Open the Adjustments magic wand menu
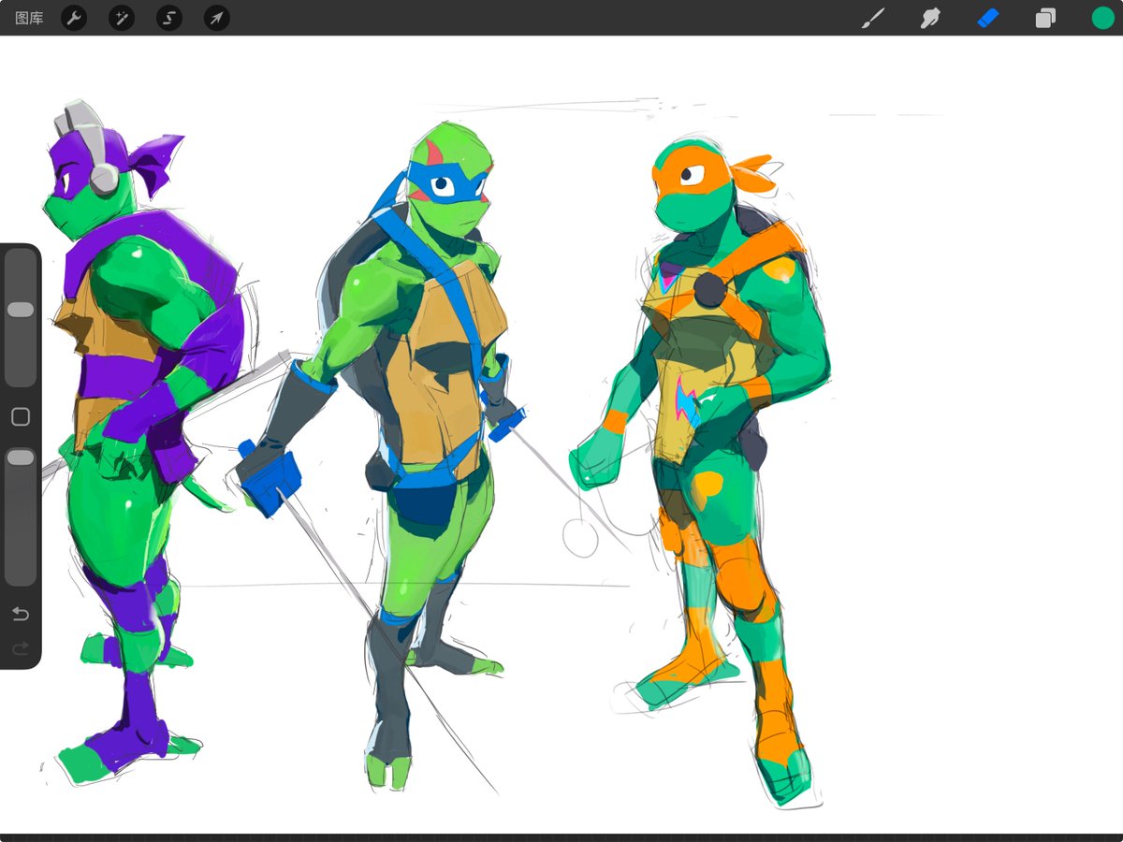1123x842 pixels. tap(122, 18)
